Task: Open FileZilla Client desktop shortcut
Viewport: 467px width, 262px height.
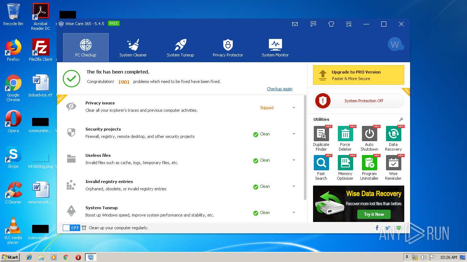Action: coord(40,50)
